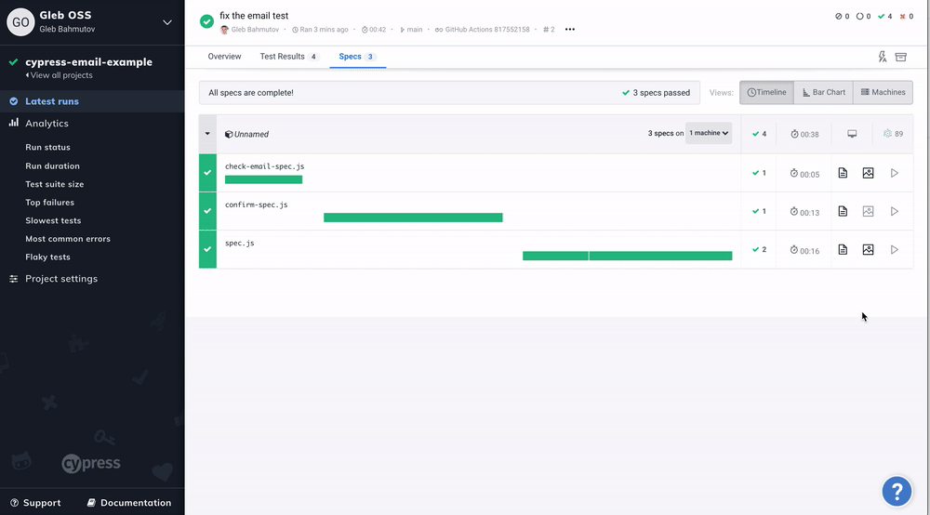
Task: Open spec.js spec name
Action: click(240, 243)
